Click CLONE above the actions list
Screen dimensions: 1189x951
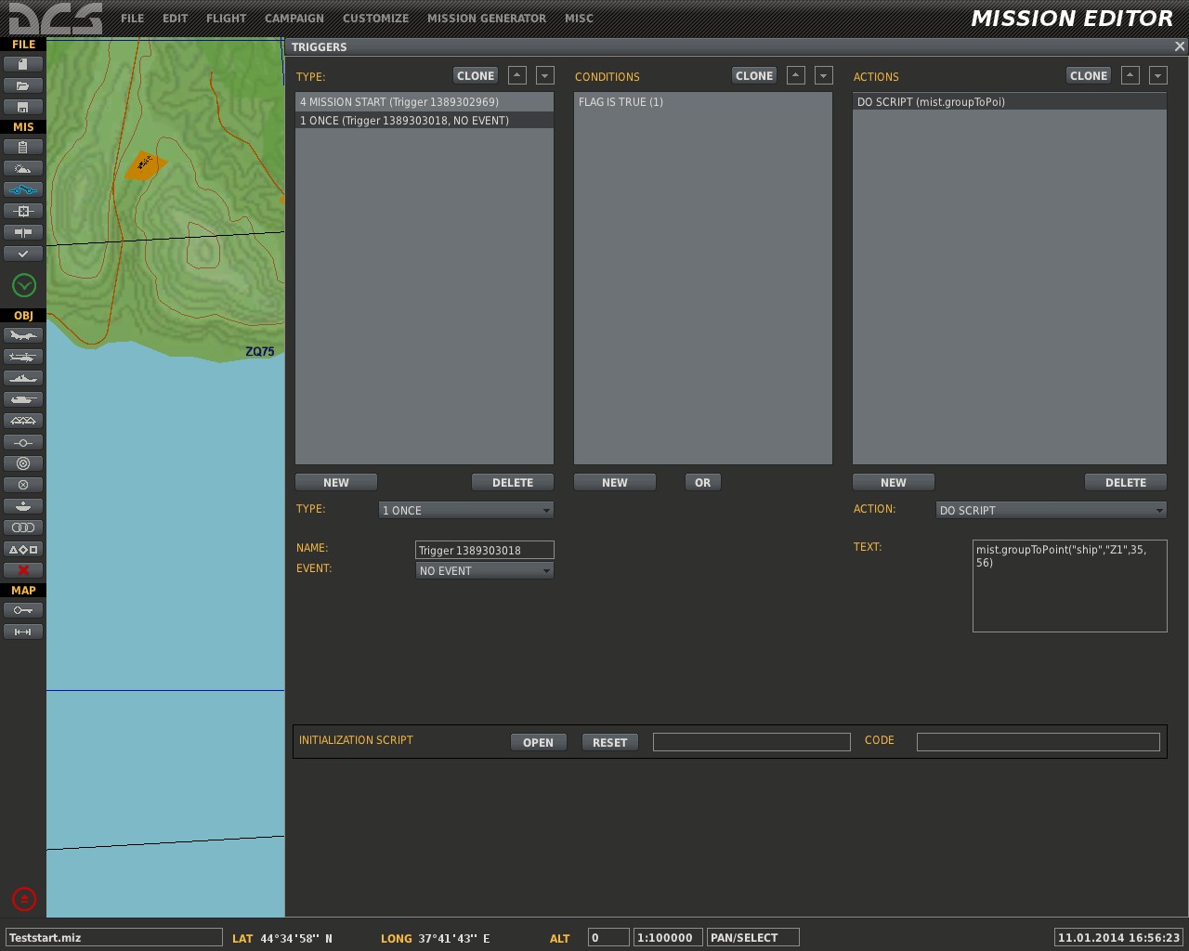1089,75
